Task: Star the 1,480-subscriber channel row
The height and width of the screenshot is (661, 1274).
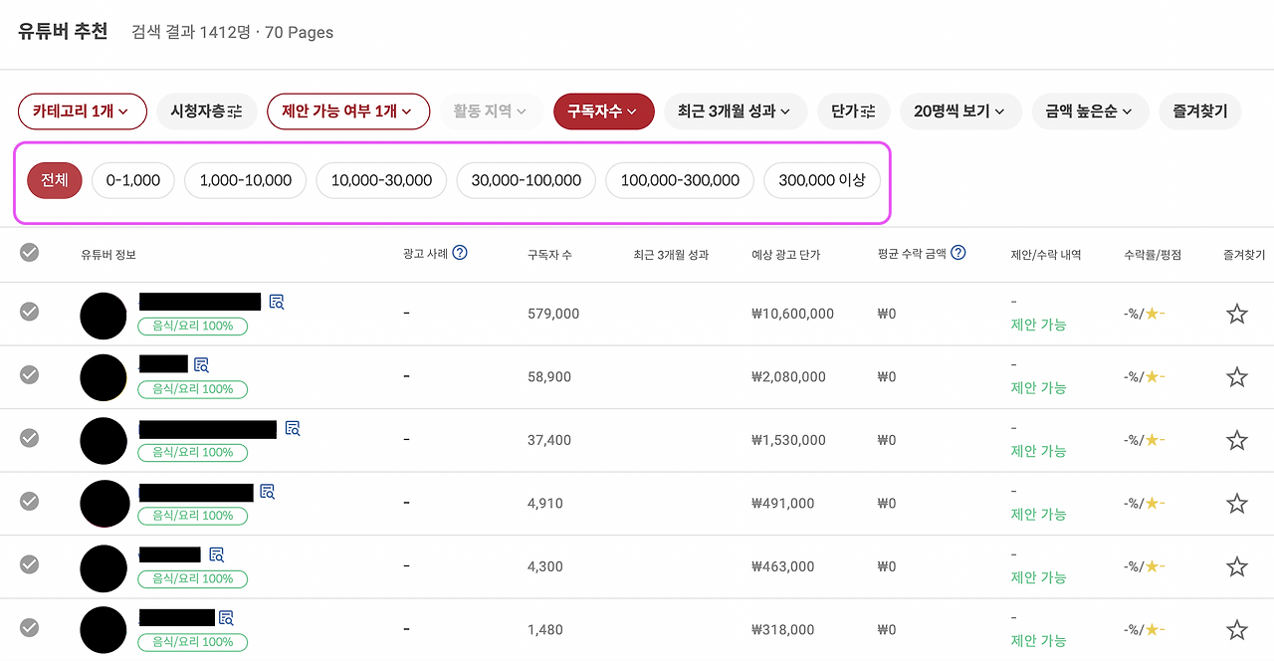Action: (x=1237, y=629)
